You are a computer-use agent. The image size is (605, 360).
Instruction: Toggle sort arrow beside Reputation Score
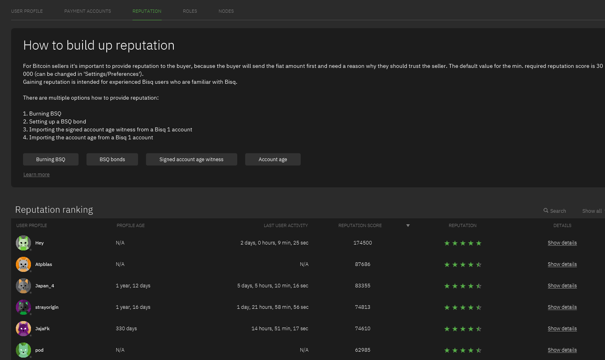[408, 225]
